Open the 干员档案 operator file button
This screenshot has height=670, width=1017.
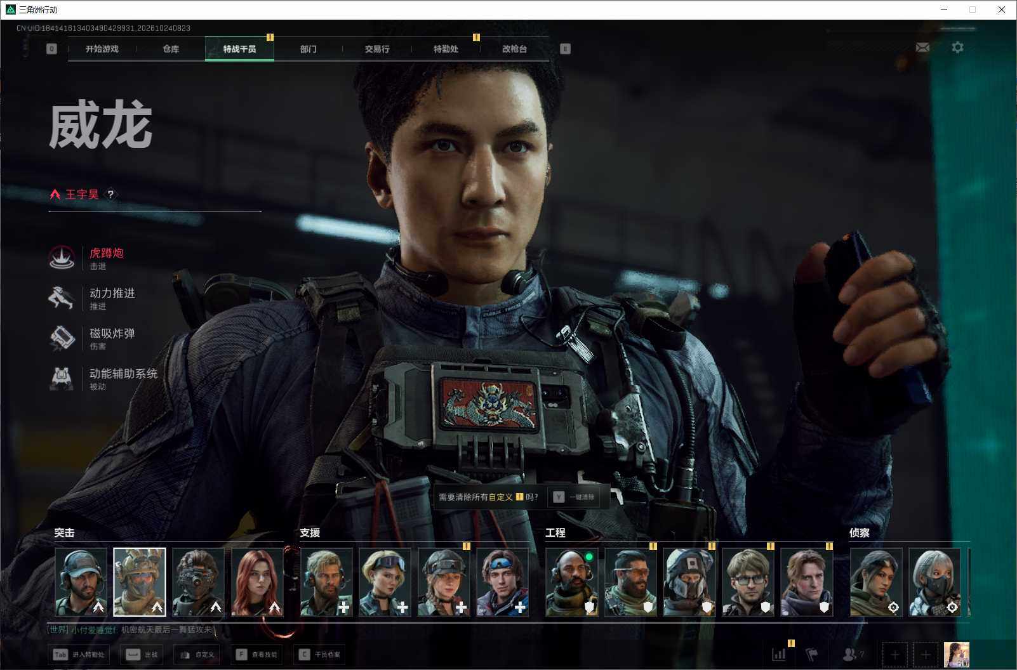[319, 655]
